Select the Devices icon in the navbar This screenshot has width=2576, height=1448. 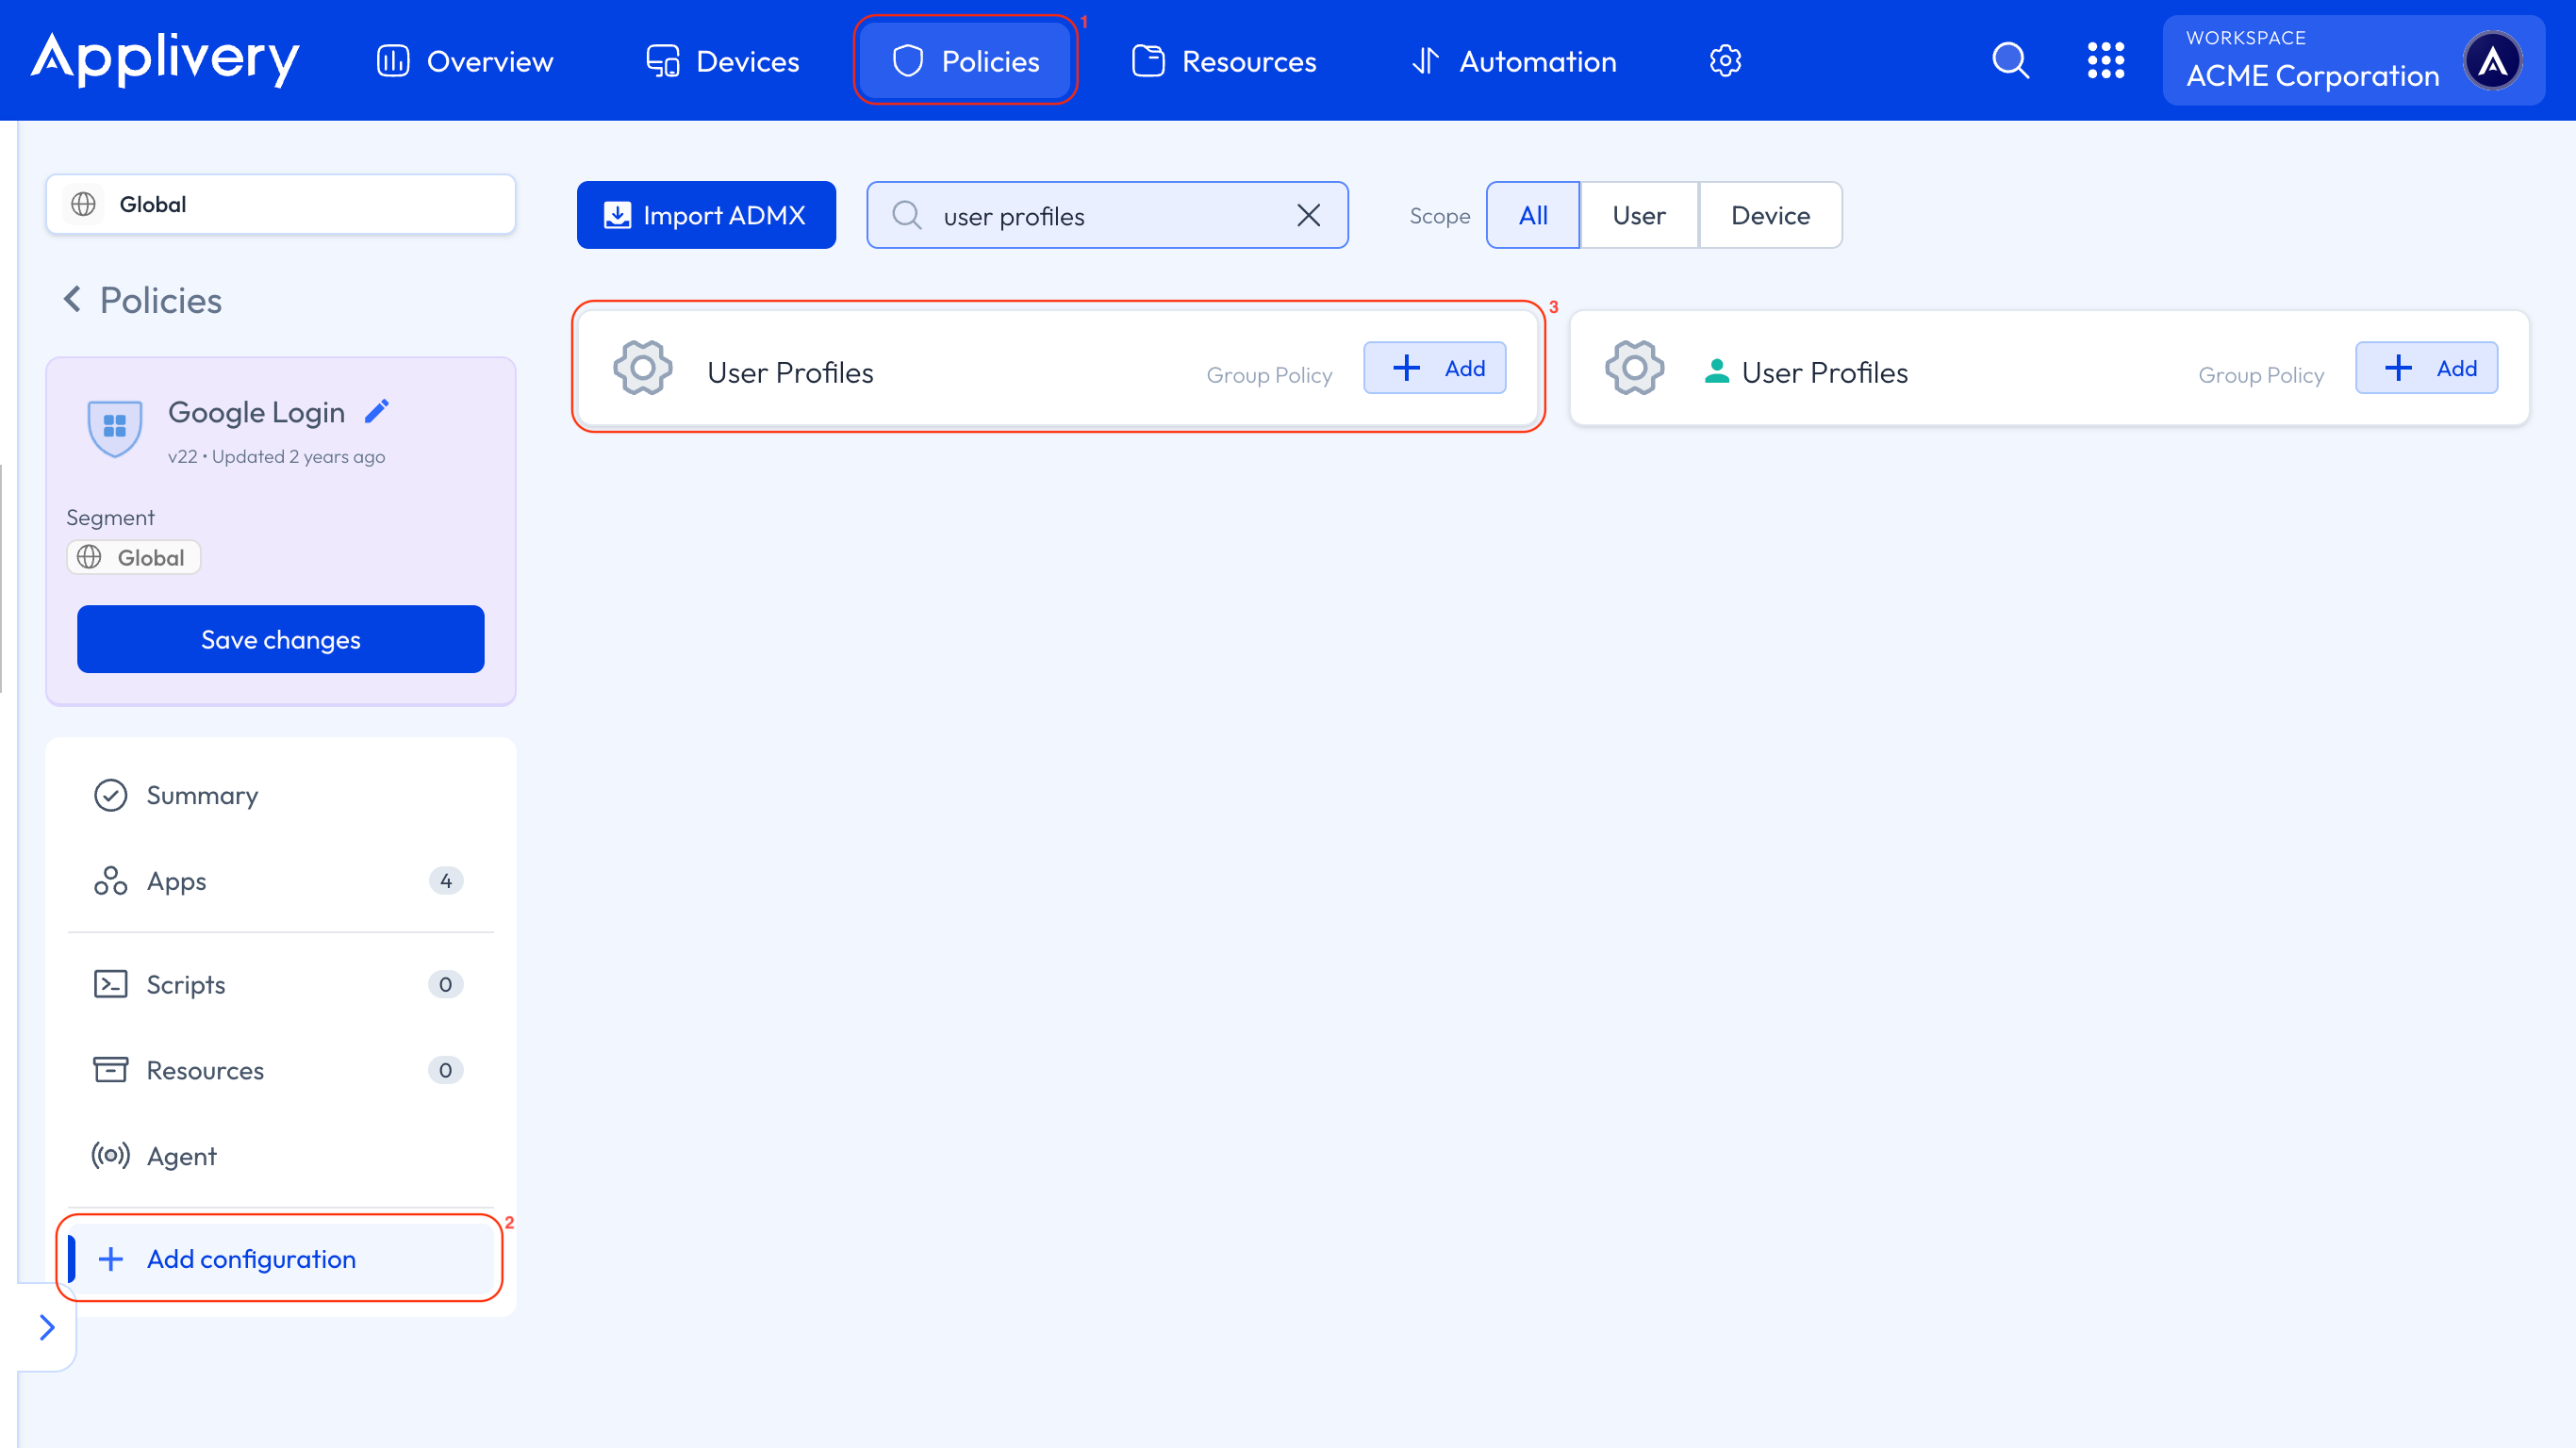(661, 60)
